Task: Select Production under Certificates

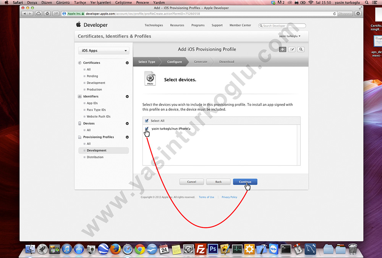Action: point(94,89)
